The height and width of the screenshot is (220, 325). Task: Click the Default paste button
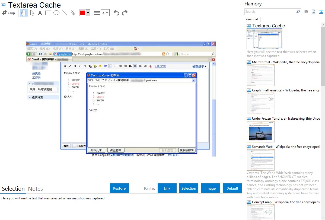click(x=232, y=188)
